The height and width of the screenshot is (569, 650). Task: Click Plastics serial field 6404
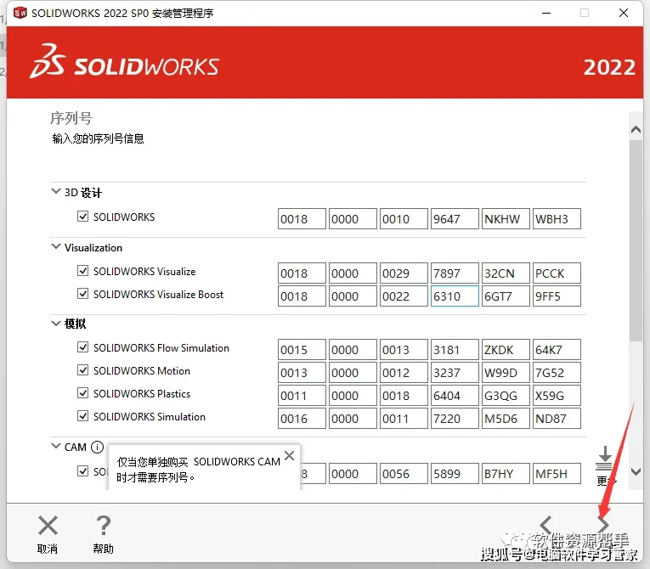pyautogui.click(x=455, y=396)
